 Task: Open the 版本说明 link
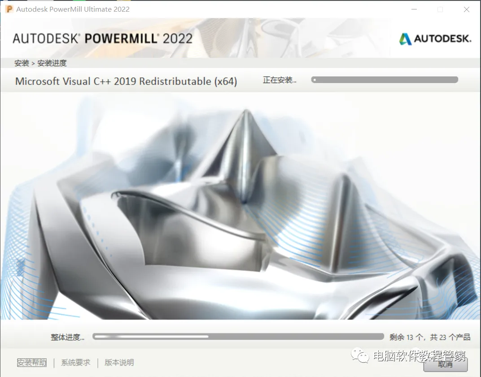(x=119, y=363)
